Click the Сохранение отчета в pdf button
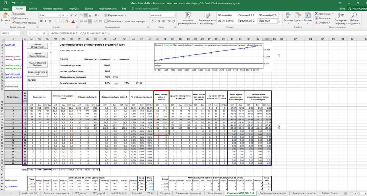The image size is (367, 196). tap(37, 73)
